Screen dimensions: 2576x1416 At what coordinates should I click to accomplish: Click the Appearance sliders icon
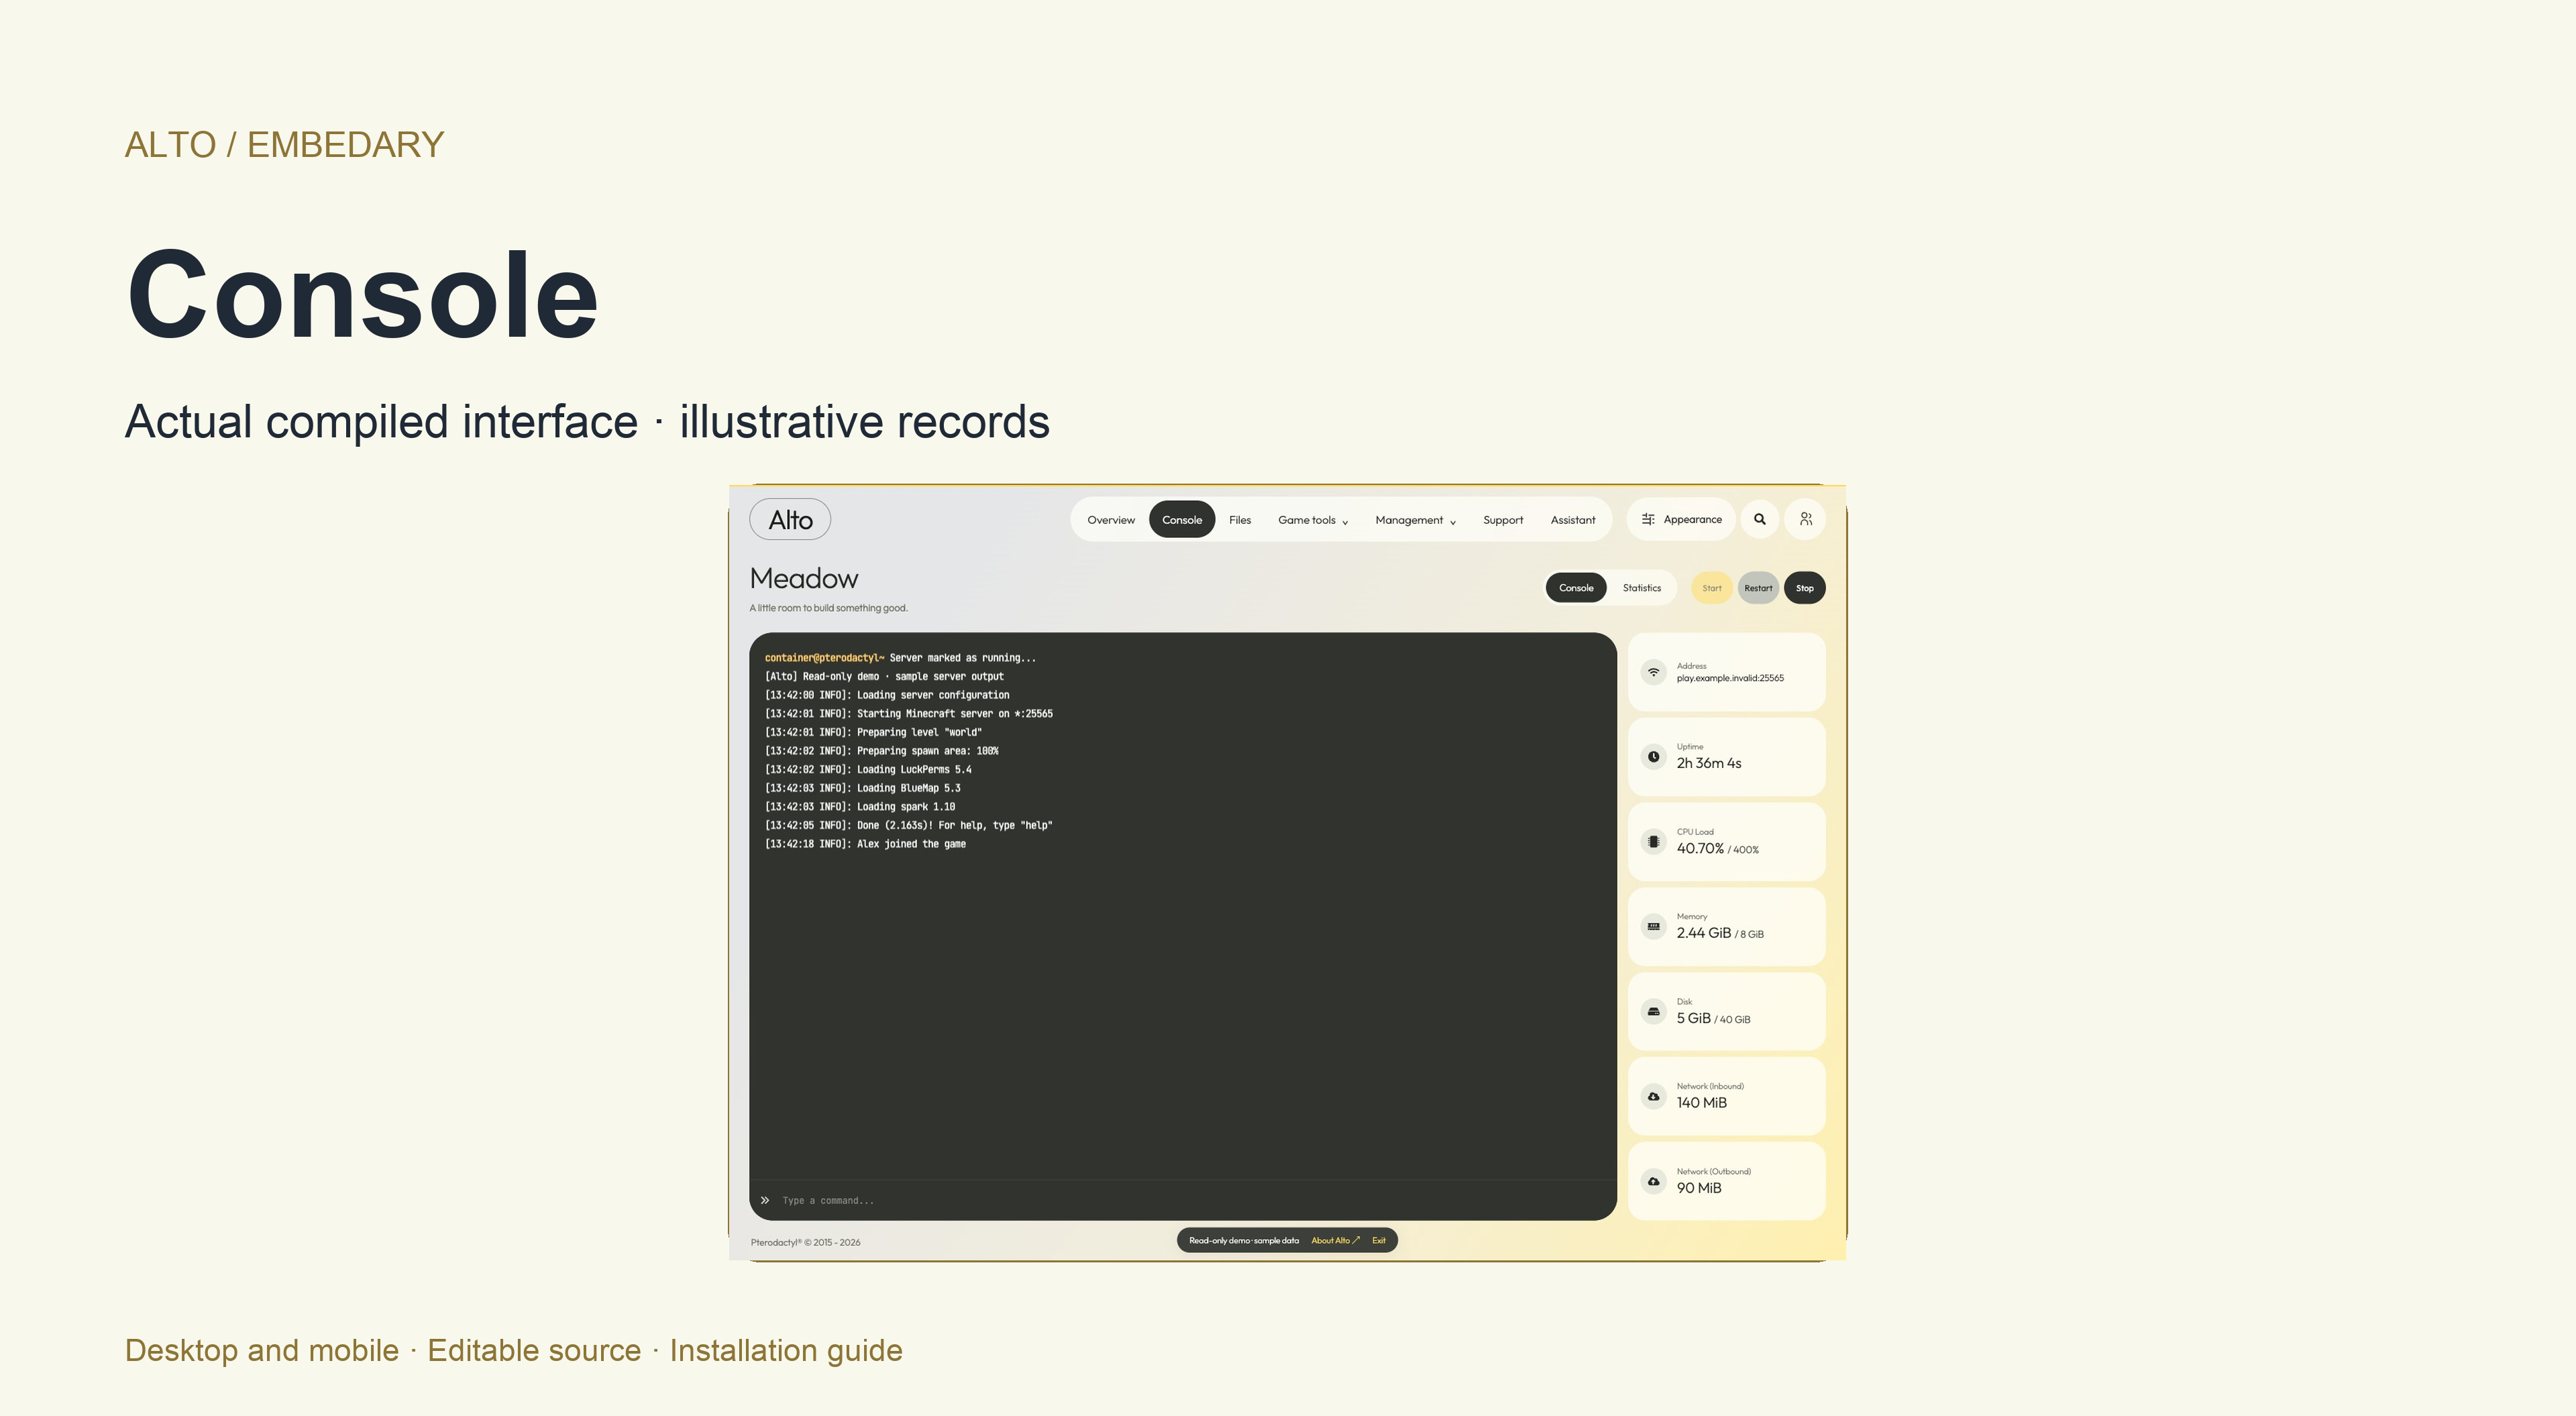tap(1648, 519)
